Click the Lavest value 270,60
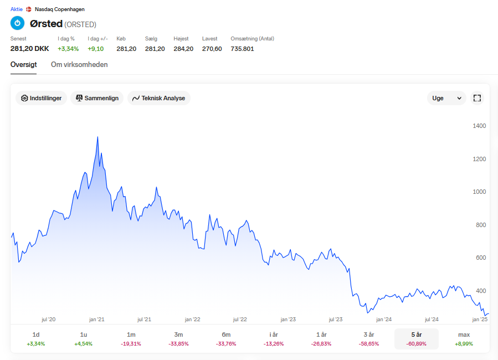498x360 pixels. tap(212, 49)
